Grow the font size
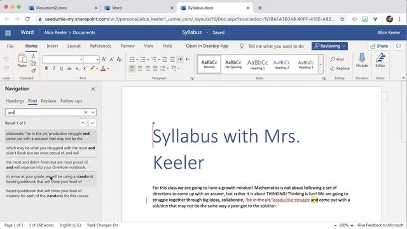Image resolution: width=407 pixels, height=229 pixels. click(x=104, y=59)
